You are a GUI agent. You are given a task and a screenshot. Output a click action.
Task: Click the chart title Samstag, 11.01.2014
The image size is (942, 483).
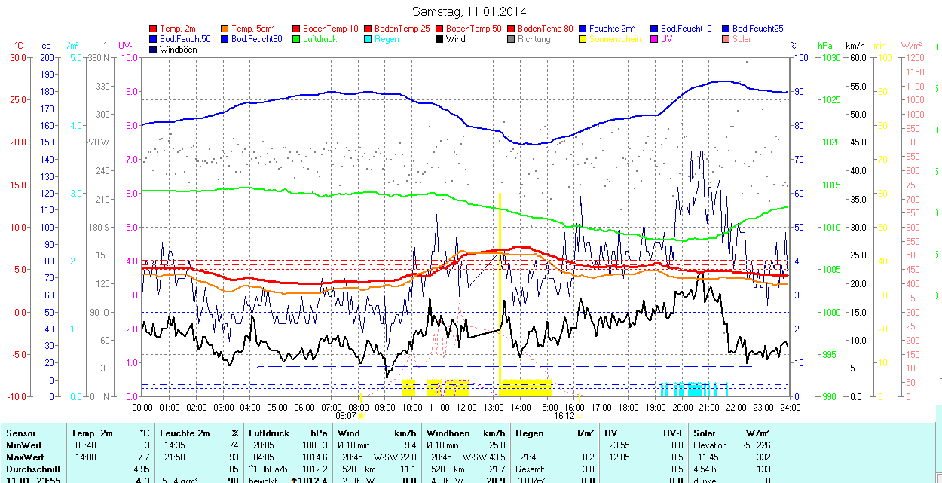point(470,11)
